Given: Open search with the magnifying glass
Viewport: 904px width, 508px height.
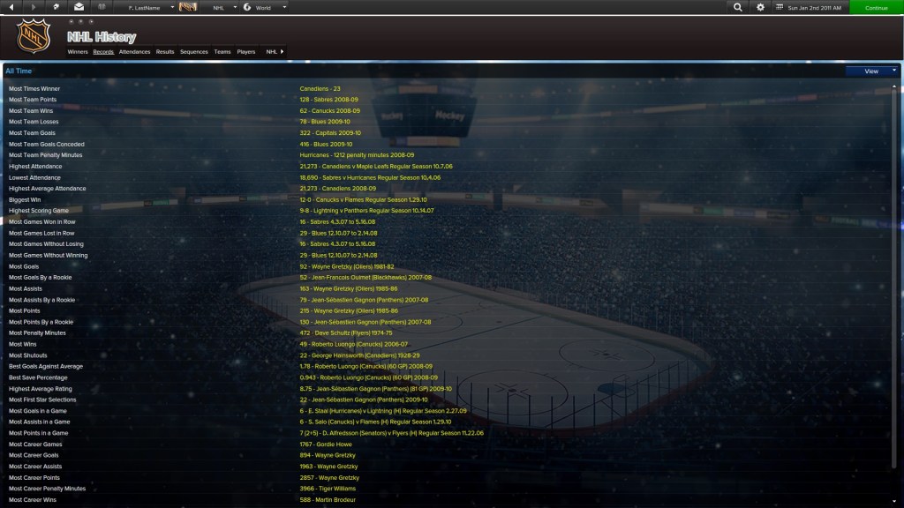Looking at the screenshot, I should (738, 7).
